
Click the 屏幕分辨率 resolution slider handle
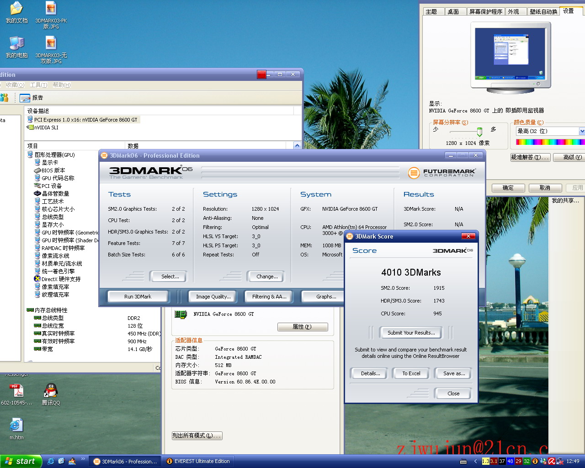[479, 132]
